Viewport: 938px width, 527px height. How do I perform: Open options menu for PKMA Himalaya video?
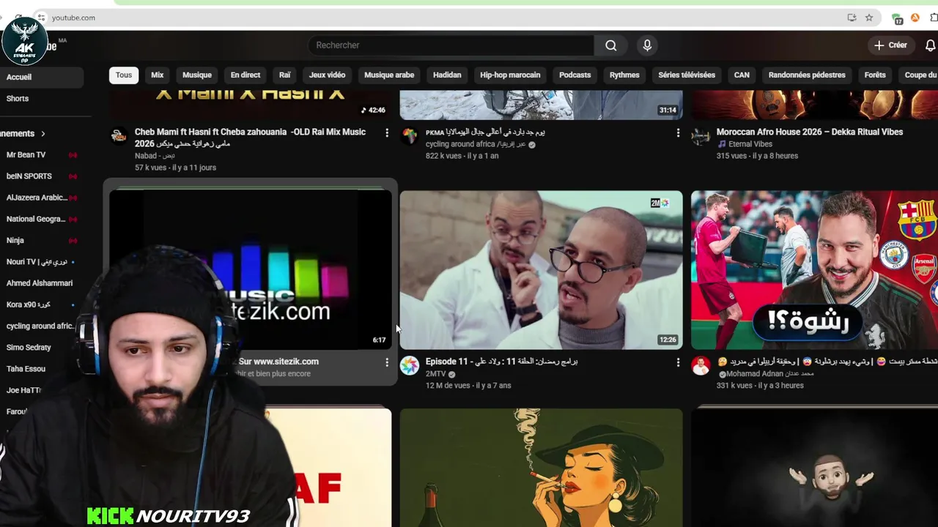point(678,132)
